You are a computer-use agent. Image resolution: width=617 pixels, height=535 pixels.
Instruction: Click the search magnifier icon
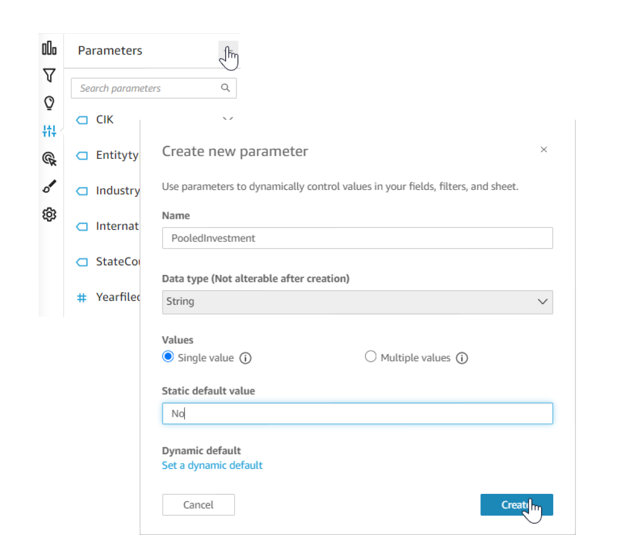[226, 88]
